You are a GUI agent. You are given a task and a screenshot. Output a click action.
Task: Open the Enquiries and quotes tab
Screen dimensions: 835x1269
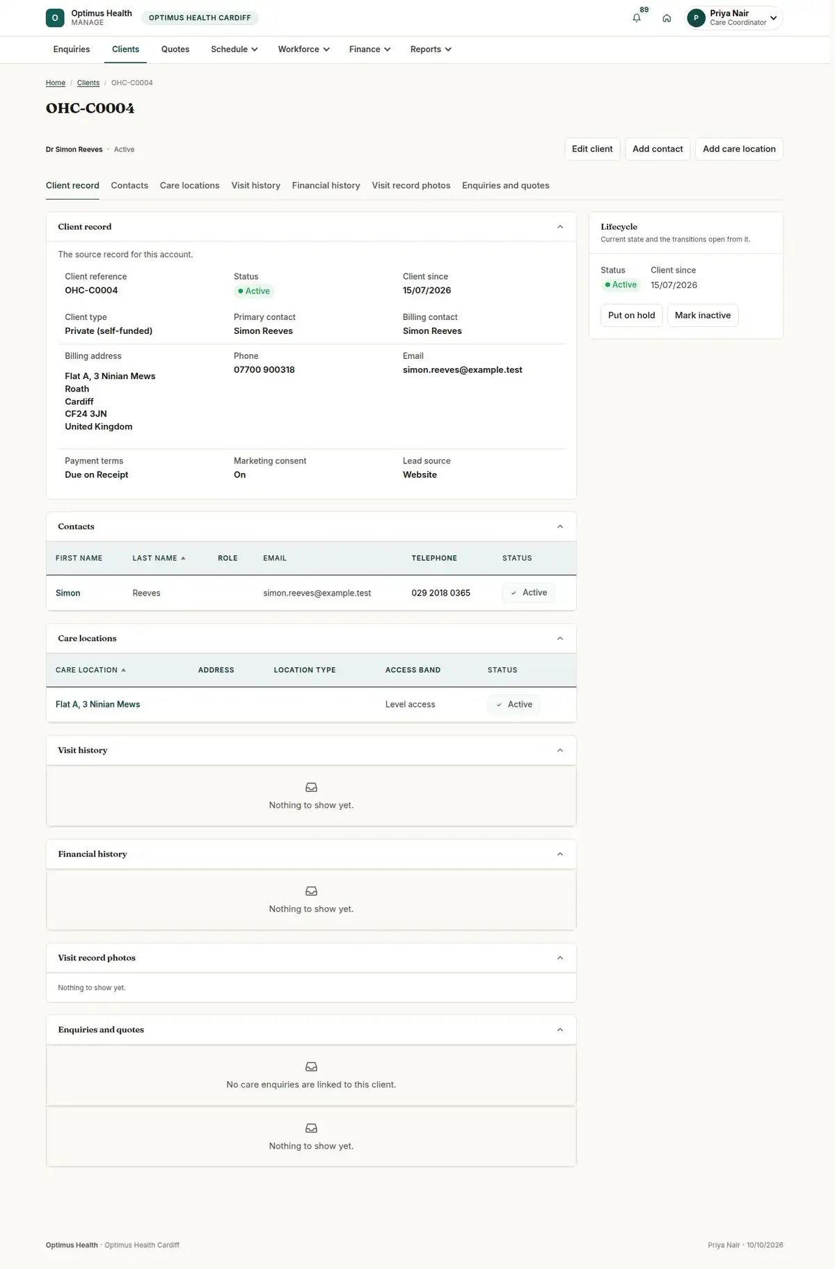(506, 186)
